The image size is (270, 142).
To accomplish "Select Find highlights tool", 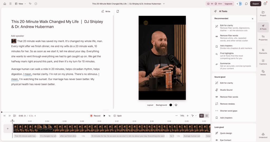I will click(234, 56).
